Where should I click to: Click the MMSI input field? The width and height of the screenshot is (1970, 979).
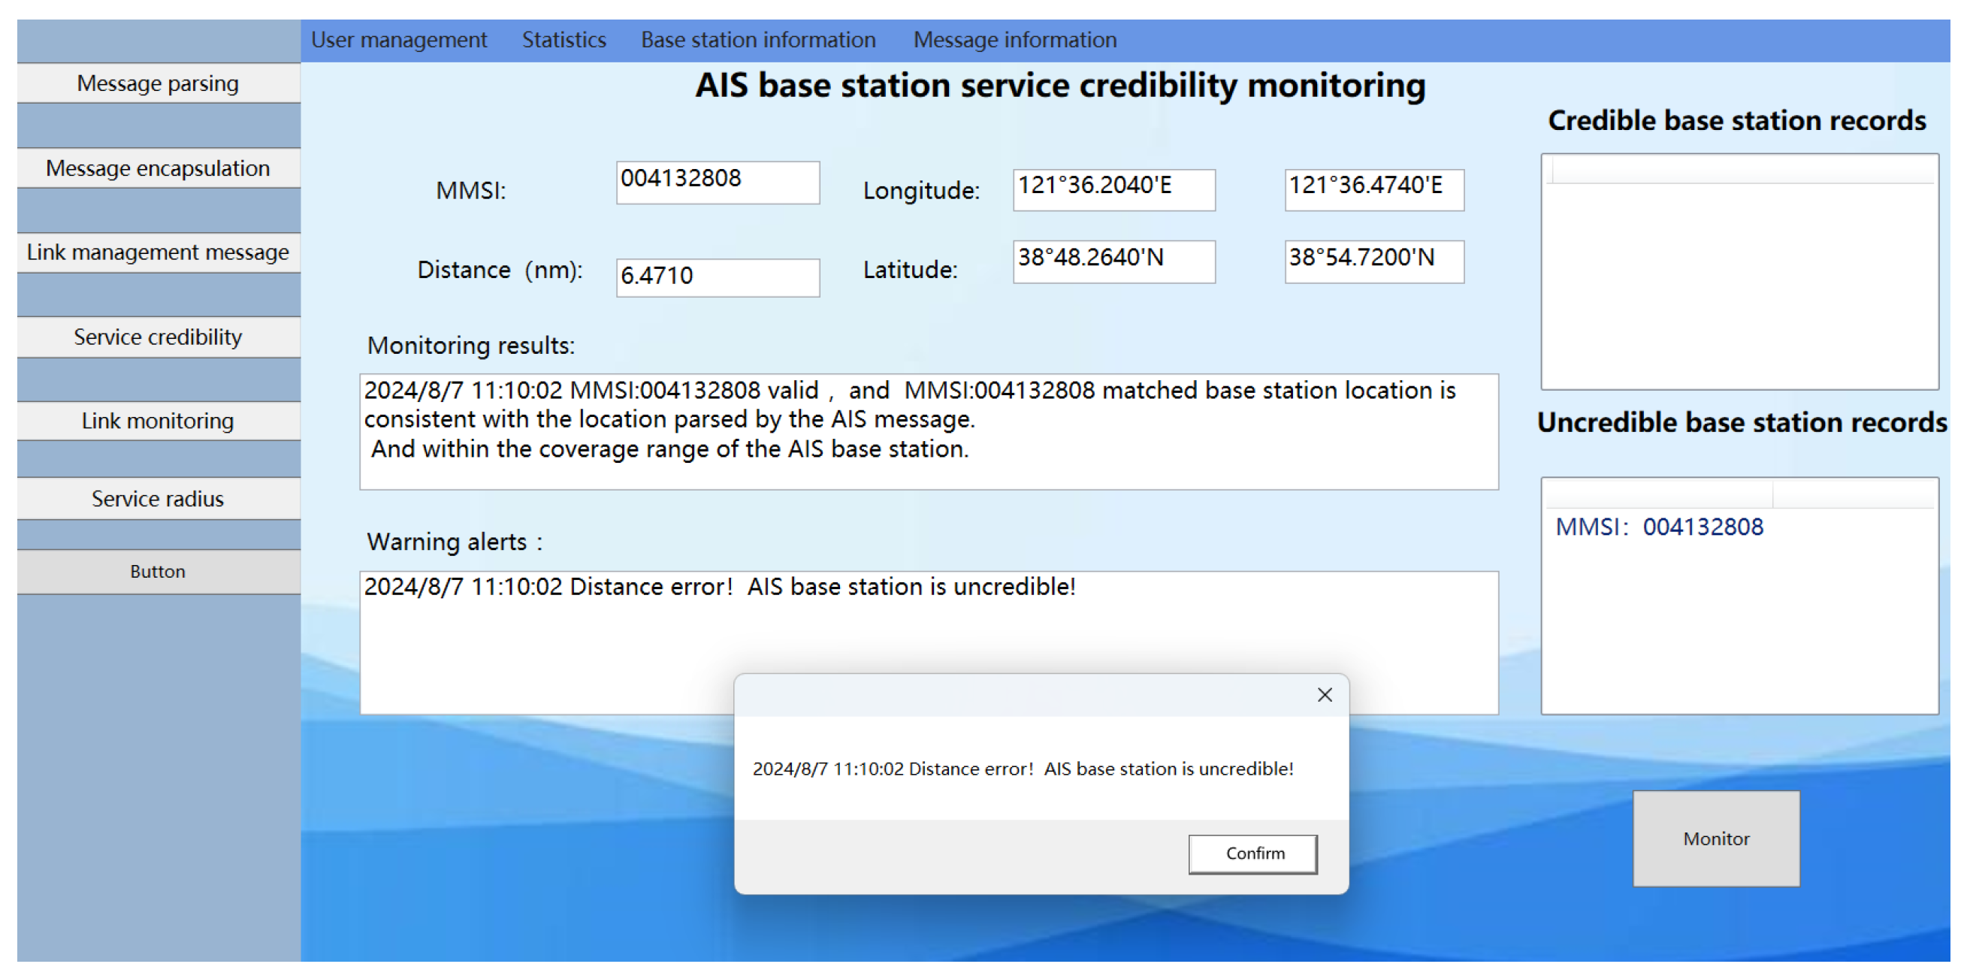pyautogui.click(x=718, y=182)
